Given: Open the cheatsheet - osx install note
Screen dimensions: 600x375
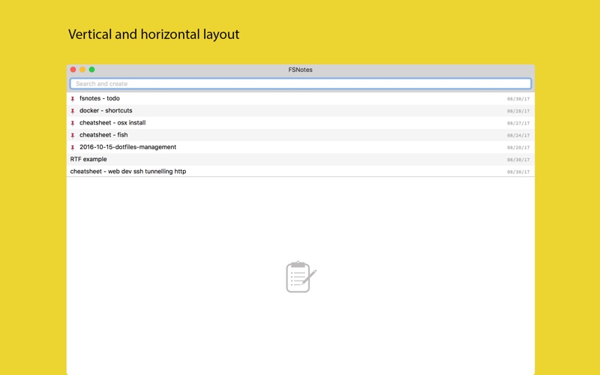Looking at the screenshot, I should [x=301, y=123].
